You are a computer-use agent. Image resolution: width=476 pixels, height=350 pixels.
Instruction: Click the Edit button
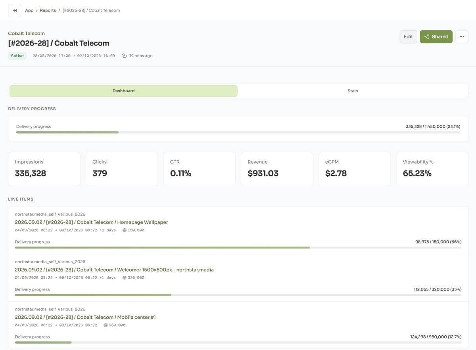[x=408, y=36]
